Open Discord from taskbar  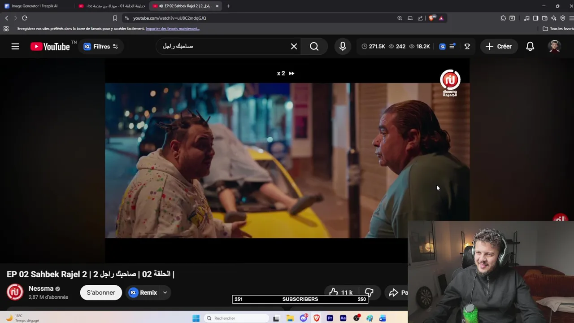pyautogui.click(x=304, y=318)
